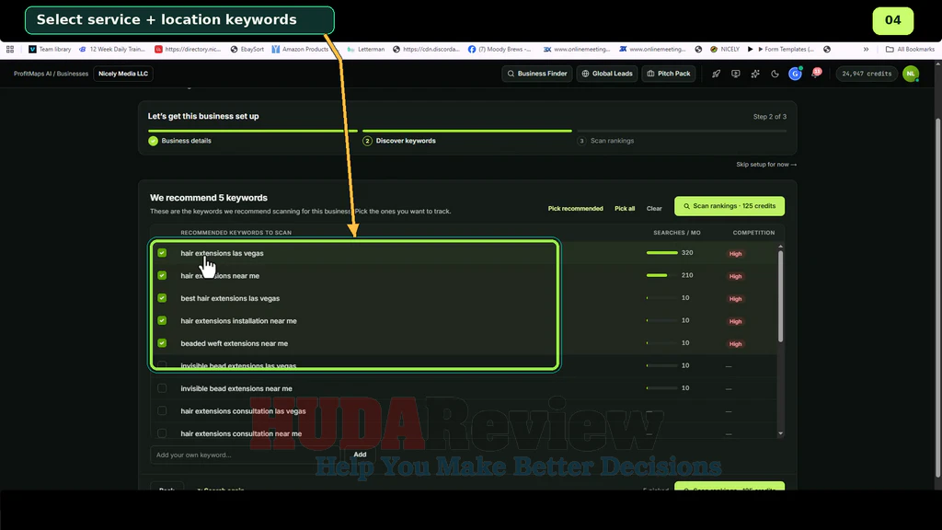This screenshot has height=530, width=942.
Task: Open the 12 Week Daily Train bookmark
Action: click(x=112, y=50)
